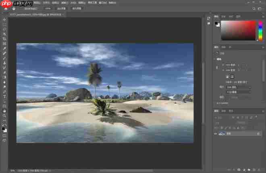Select the Gradient tool

click(4, 77)
